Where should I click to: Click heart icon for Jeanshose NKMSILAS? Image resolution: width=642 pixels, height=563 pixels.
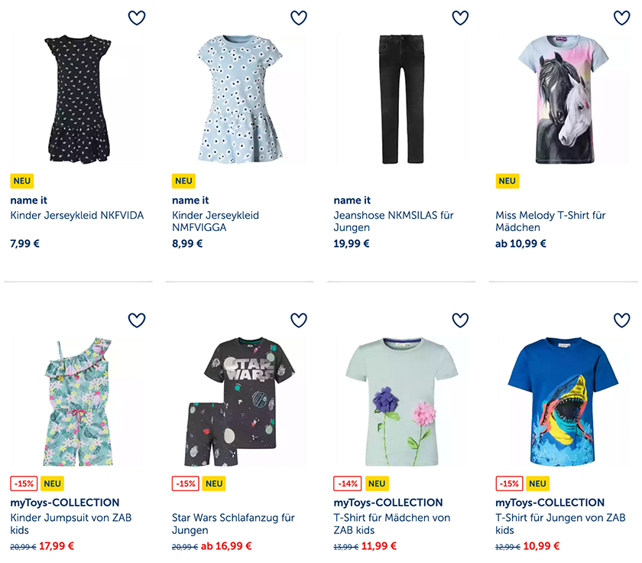pyautogui.click(x=460, y=18)
